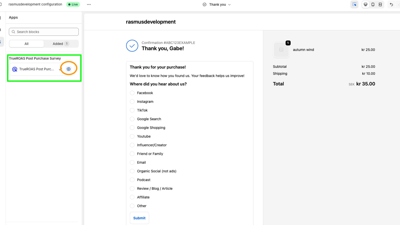400x225 pixels.
Task: Click the Submit survey button
Action: coord(139,218)
